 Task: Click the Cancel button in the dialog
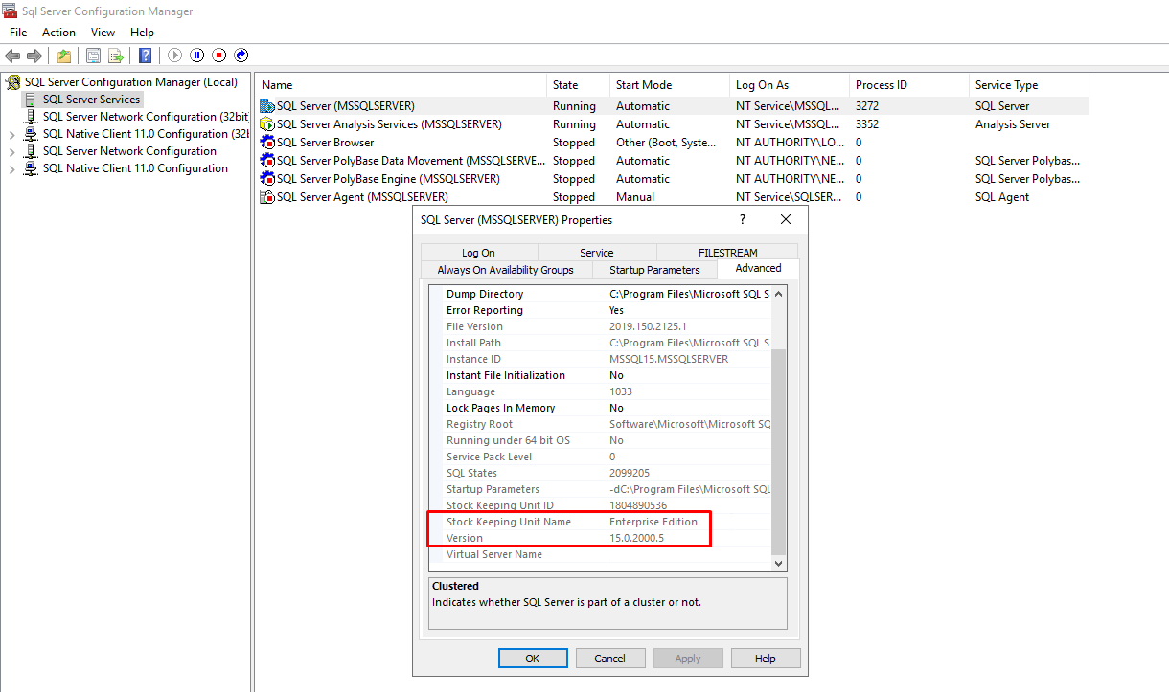609,659
